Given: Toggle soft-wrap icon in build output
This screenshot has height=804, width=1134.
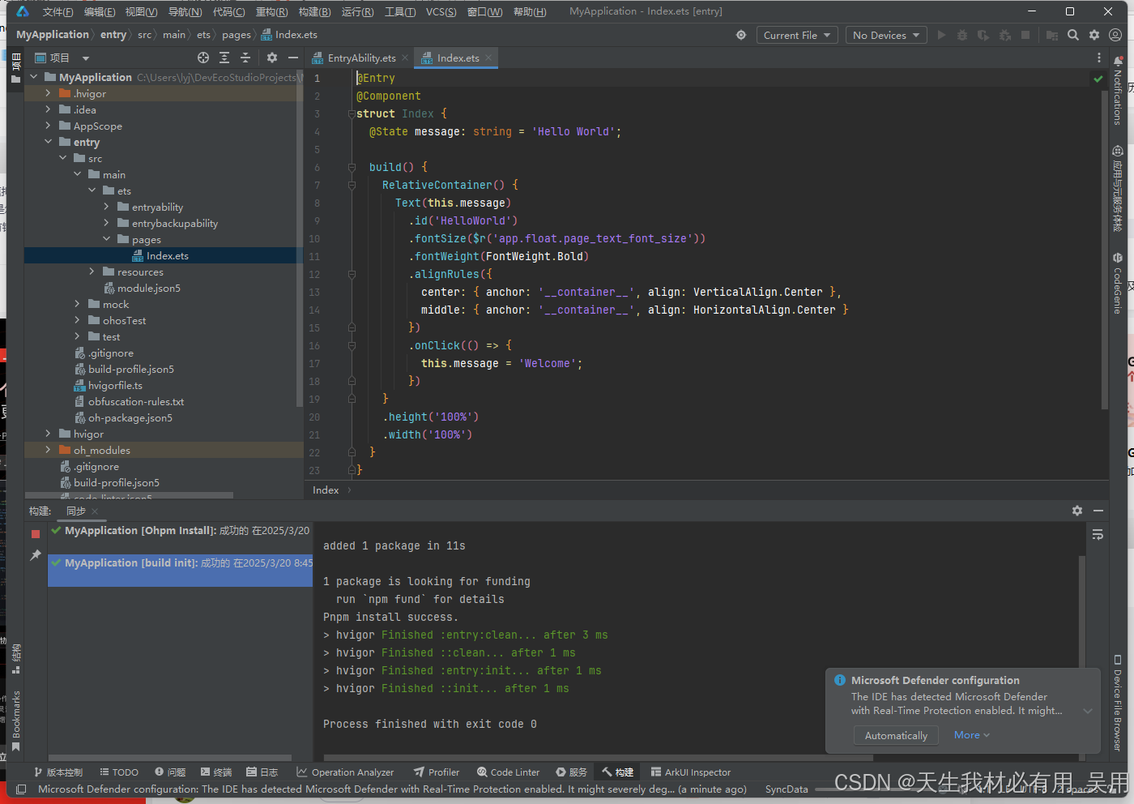Looking at the screenshot, I should pyautogui.click(x=1098, y=535).
